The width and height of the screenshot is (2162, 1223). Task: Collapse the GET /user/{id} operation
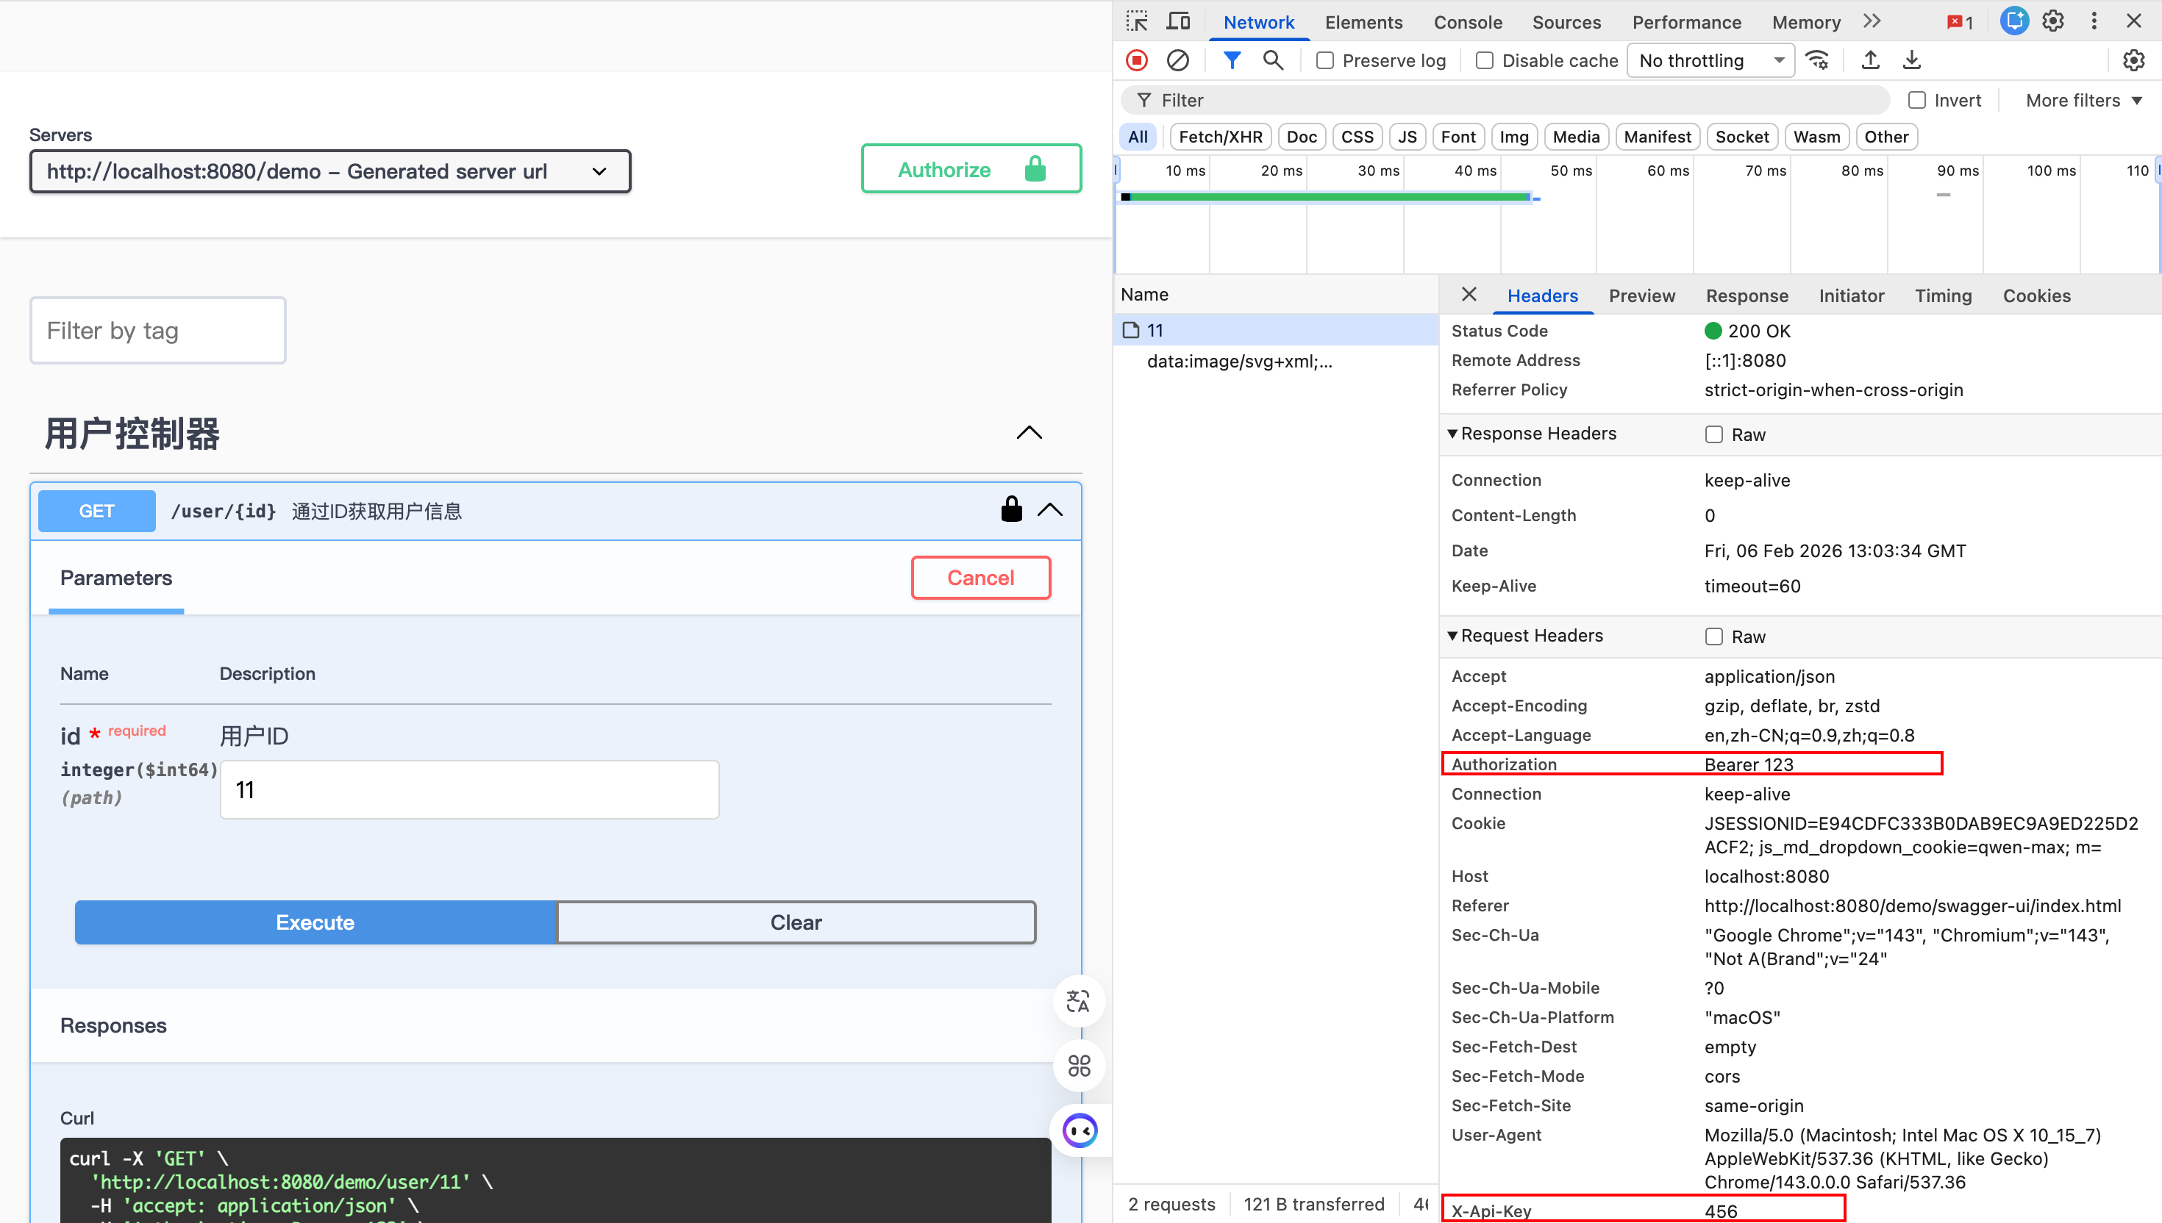[x=1050, y=510]
